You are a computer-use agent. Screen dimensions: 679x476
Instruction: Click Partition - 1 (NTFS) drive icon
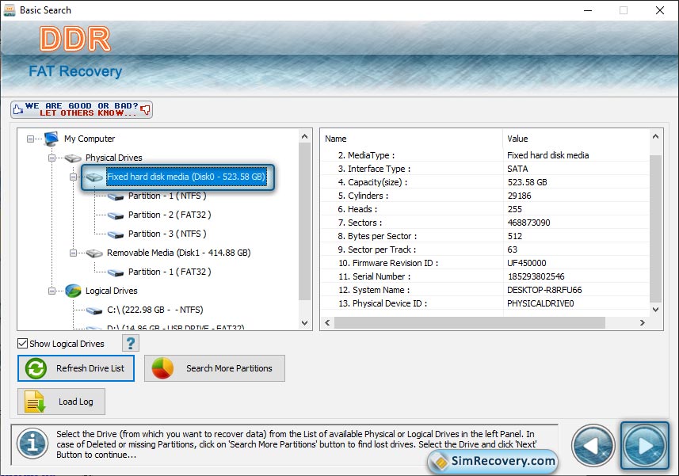(116, 196)
